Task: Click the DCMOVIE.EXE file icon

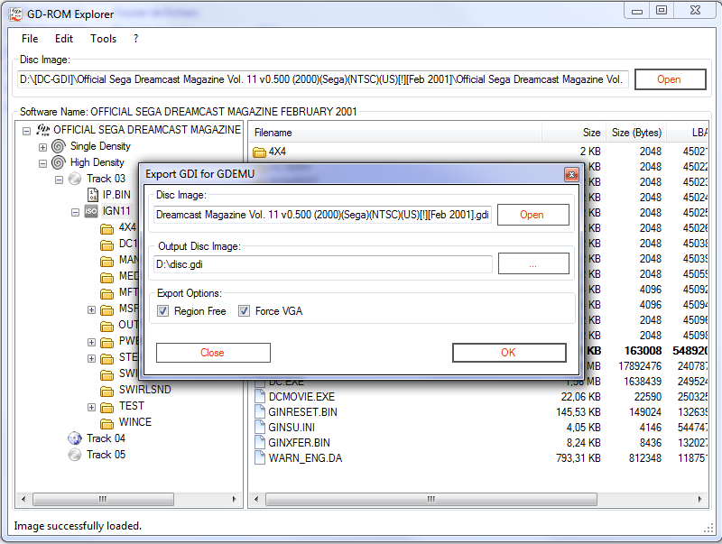Action: tap(260, 397)
